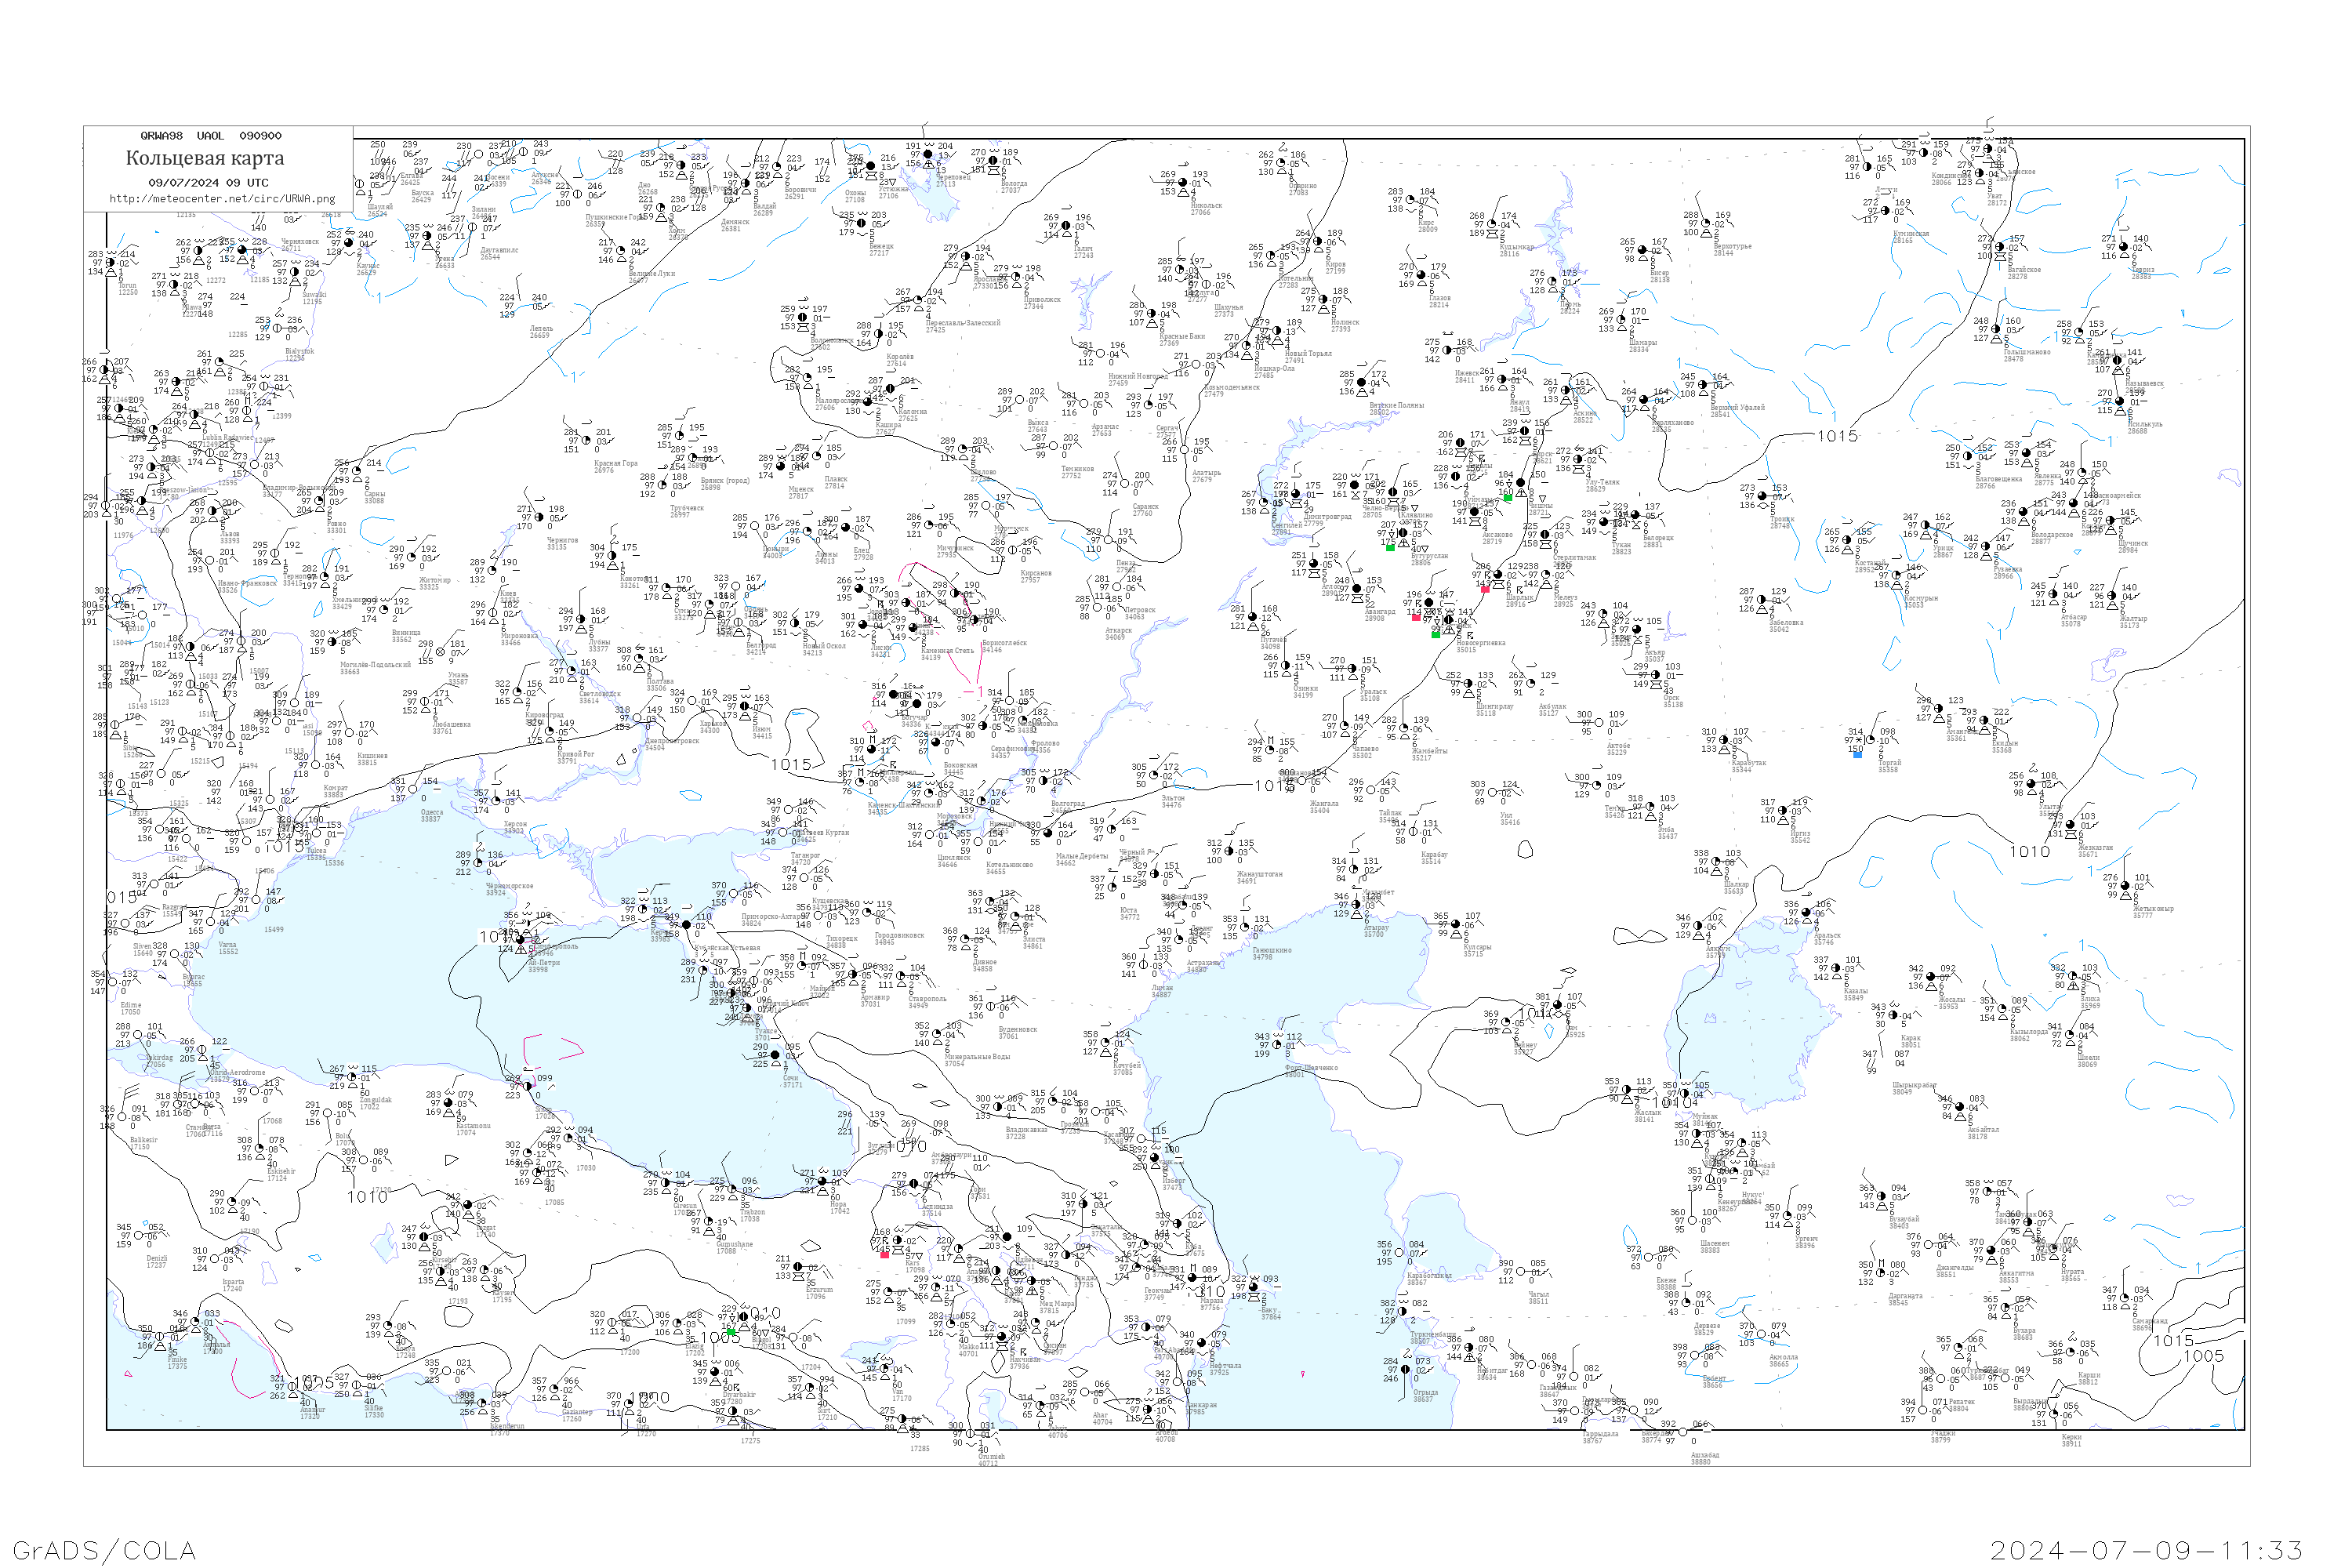Viewport: 2352px width, 1568px height.
Task: Click the 1005 isobar label
Action: 2203,1356
